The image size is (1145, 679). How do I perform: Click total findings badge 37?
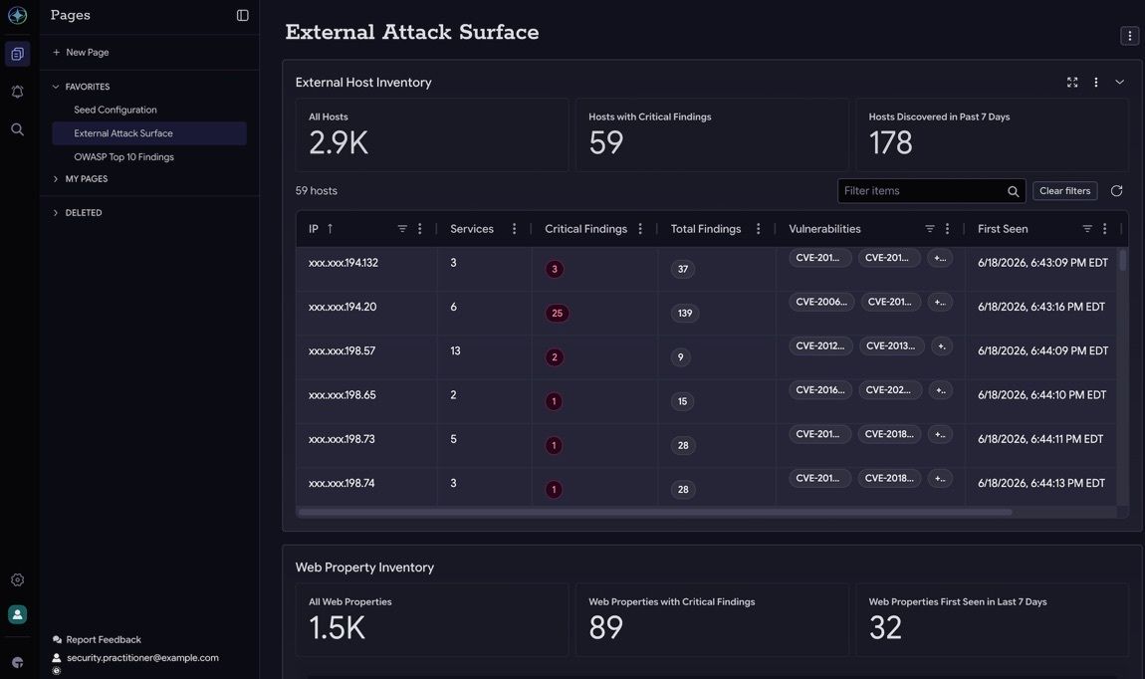[x=683, y=270]
